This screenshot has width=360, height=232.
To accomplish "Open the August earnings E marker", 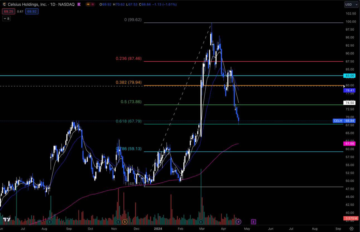I will [50, 222].
